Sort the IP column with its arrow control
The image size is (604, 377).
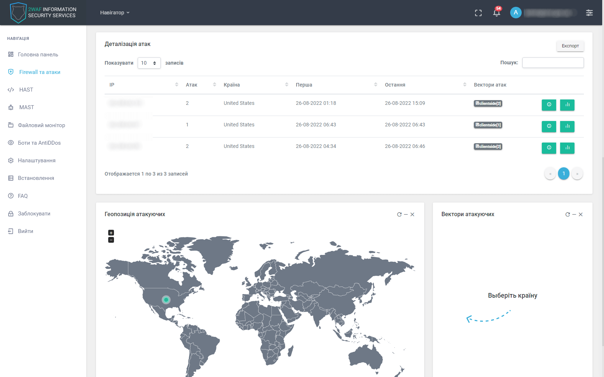click(x=177, y=84)
